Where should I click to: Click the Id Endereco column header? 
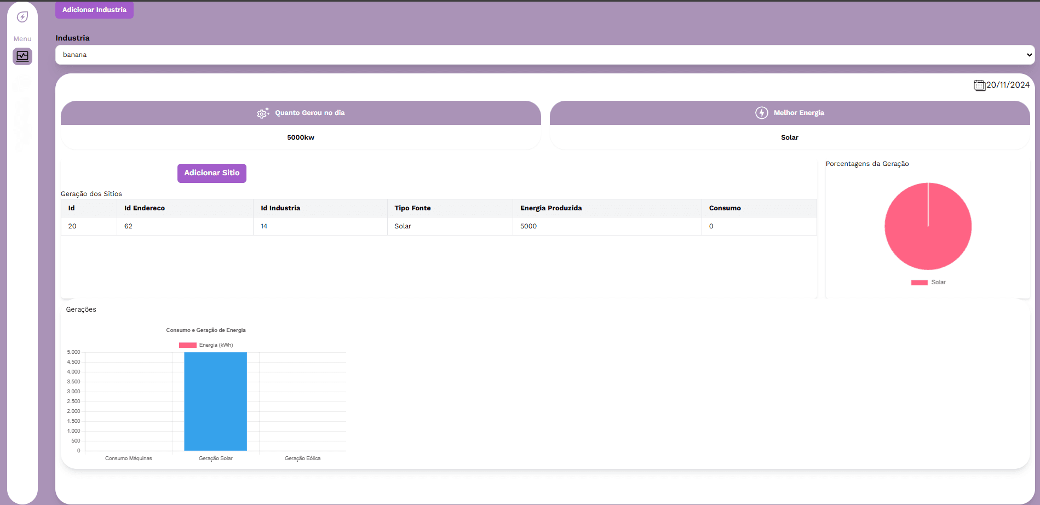[145, 208]
